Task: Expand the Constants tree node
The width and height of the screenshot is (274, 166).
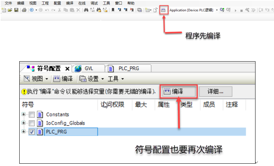Action: (24, 114)
